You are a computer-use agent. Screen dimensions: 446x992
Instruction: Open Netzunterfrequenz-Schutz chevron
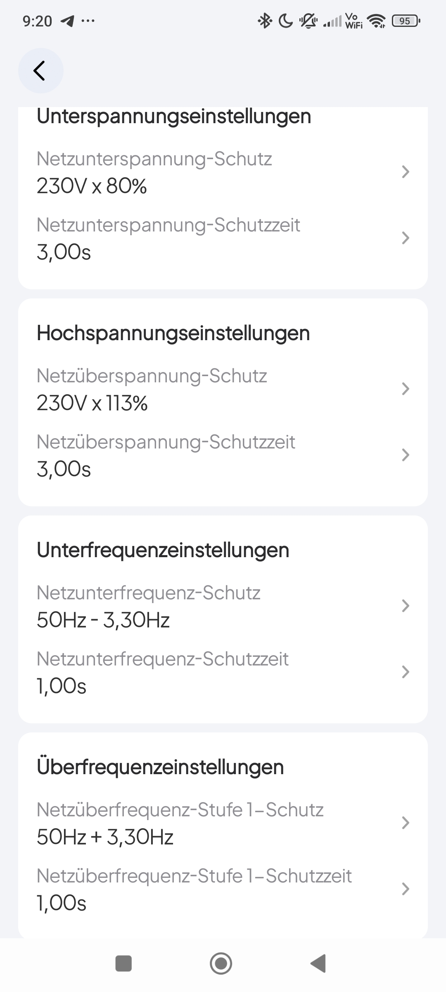405,606
